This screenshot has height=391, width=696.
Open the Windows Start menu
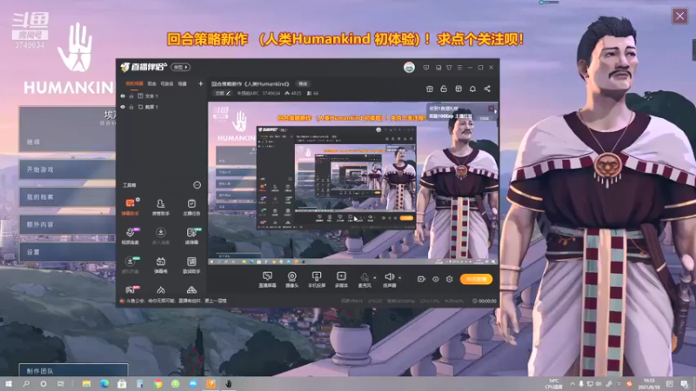9,384
